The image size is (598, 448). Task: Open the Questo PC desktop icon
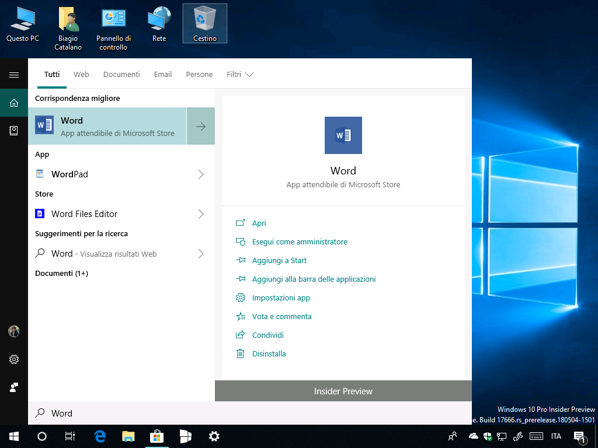[23, 23]
